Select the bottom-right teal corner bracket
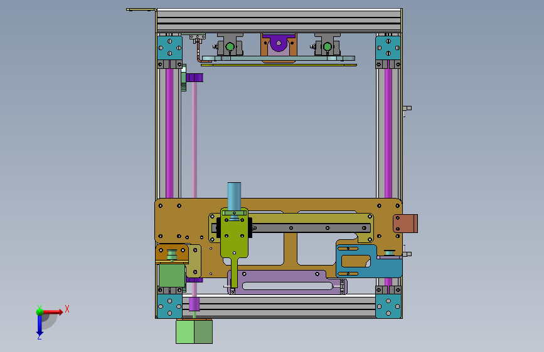Image resolution: width=544 pixels, height=352 pixels. [388, 306]
